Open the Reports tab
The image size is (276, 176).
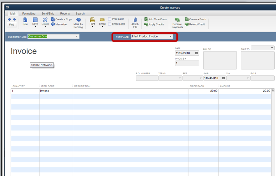(65, 13)
